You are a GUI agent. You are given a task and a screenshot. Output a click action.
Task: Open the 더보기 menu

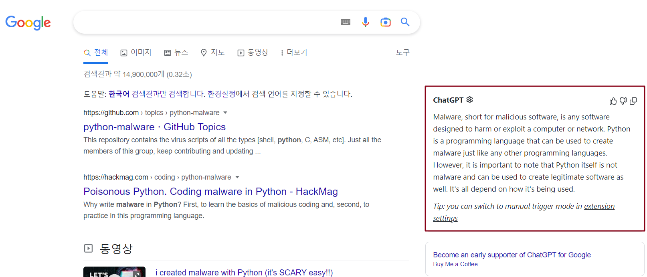(x=294, y=53)
